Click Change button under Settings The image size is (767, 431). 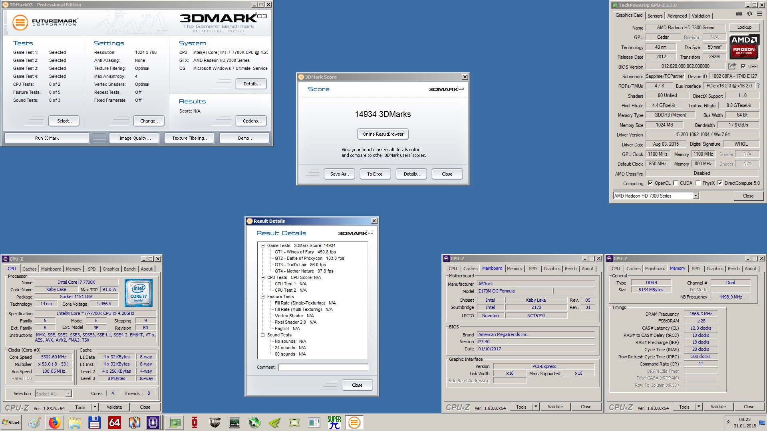[150, 121]
